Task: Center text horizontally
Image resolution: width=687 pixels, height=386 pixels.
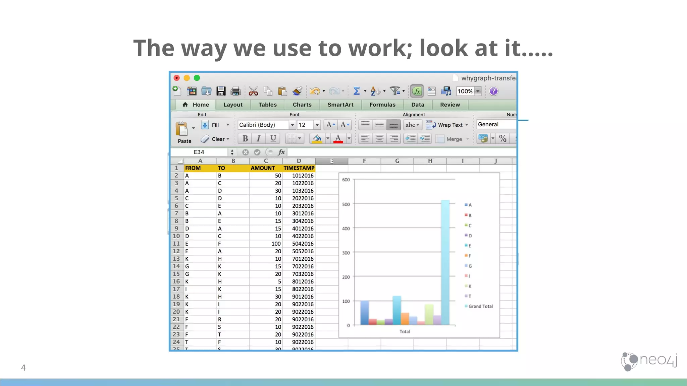Action: (x=379, y=138)
